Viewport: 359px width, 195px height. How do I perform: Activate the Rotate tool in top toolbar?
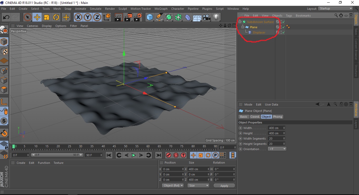56,17
